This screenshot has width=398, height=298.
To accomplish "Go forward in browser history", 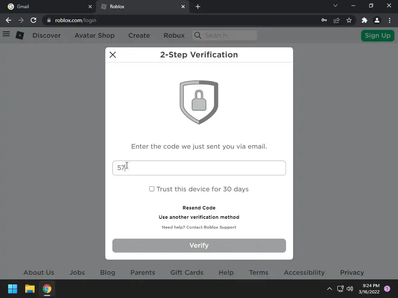I will pos(21,20).
